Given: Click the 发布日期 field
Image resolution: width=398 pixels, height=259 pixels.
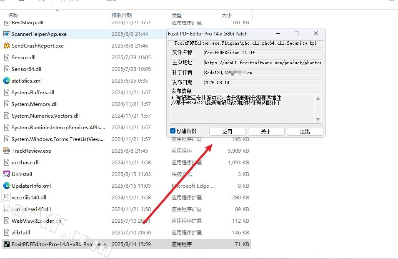Looking at the screenshot, I should (x=263, y=83).
